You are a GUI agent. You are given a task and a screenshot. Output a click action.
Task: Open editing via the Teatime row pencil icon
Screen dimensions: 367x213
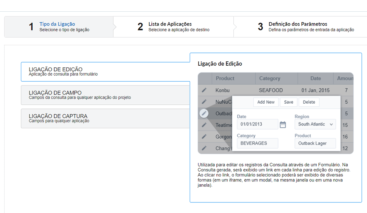pyautogui.click(x=204, y=125)
